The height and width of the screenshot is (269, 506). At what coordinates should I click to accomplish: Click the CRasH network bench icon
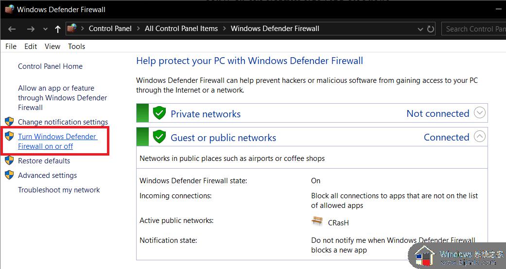(317, 222)
